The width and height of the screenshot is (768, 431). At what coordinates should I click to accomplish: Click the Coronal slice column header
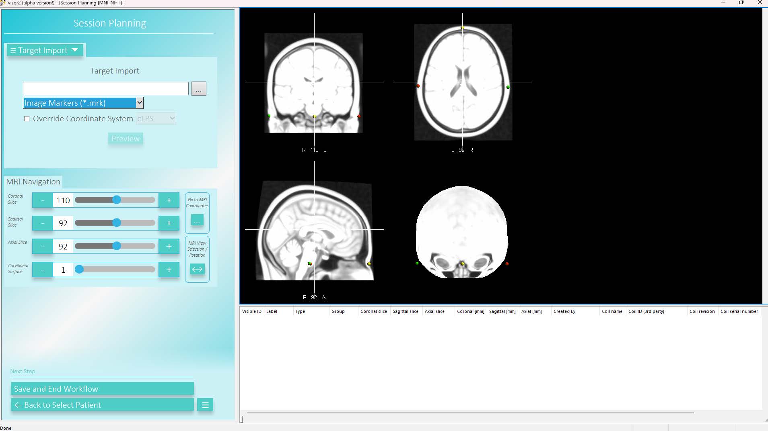(x=373, y=311)
